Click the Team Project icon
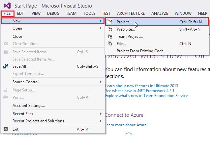 tap(110, 37)
